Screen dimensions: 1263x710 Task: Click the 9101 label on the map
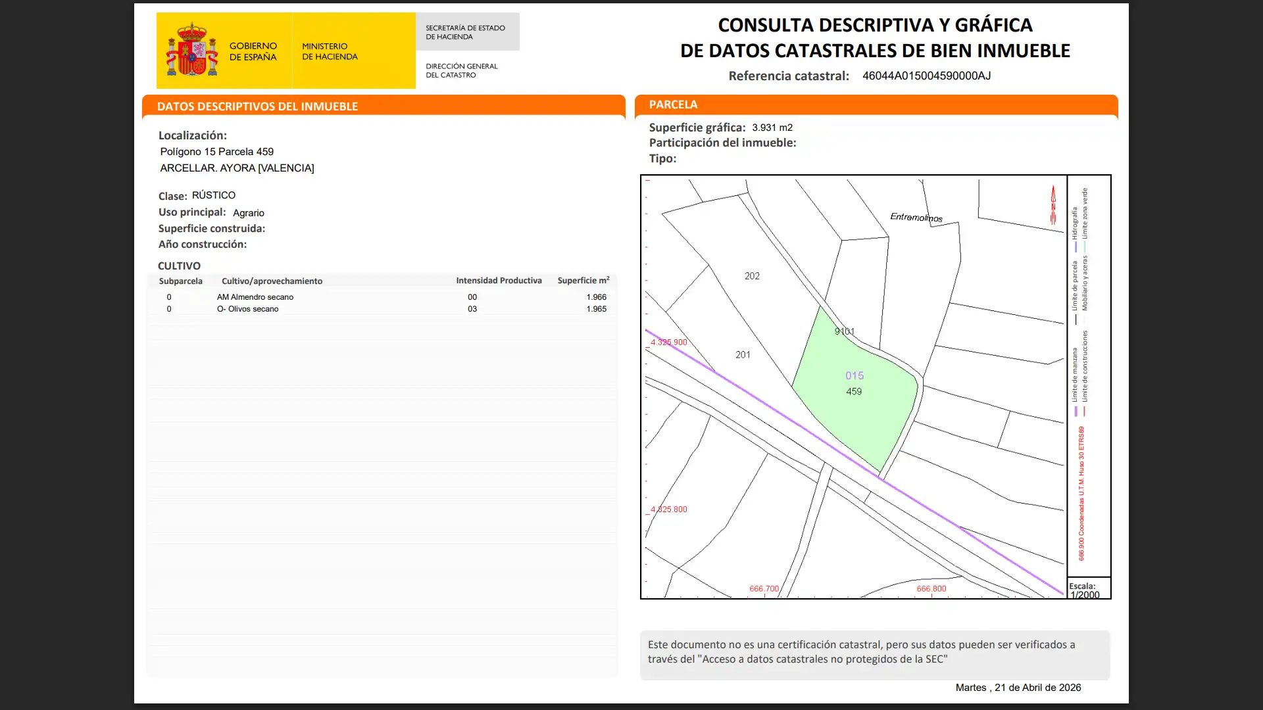click(x=845, y=331)
